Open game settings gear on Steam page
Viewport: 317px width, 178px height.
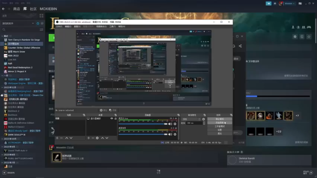pos(295,36)
